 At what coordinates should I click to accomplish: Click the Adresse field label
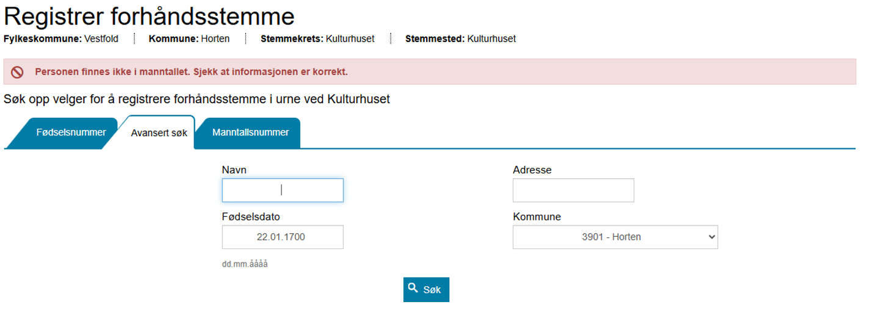pyautogui.click(x=532, y=170)
